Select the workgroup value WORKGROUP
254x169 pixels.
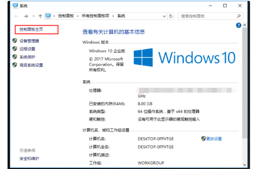click(151, 163)
